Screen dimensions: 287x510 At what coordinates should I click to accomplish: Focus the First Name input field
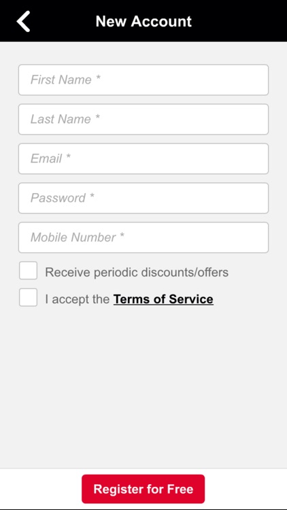point(143,80)
